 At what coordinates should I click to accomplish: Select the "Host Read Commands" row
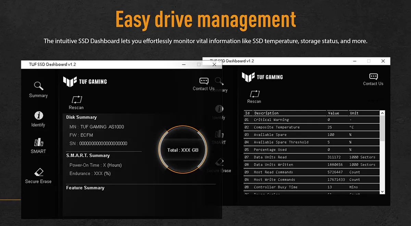pos(312,172)
